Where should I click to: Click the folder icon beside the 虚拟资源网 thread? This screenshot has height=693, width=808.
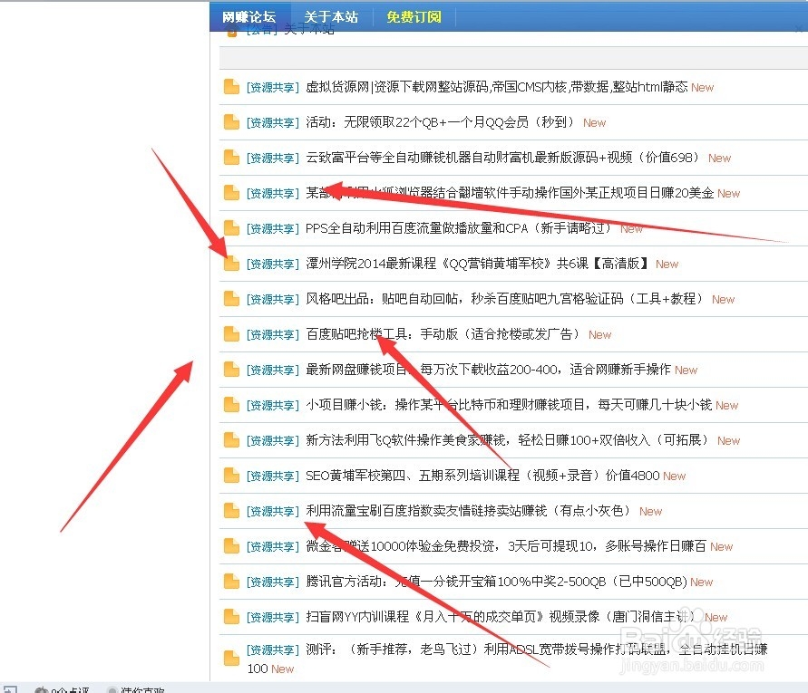click(230, 87)
